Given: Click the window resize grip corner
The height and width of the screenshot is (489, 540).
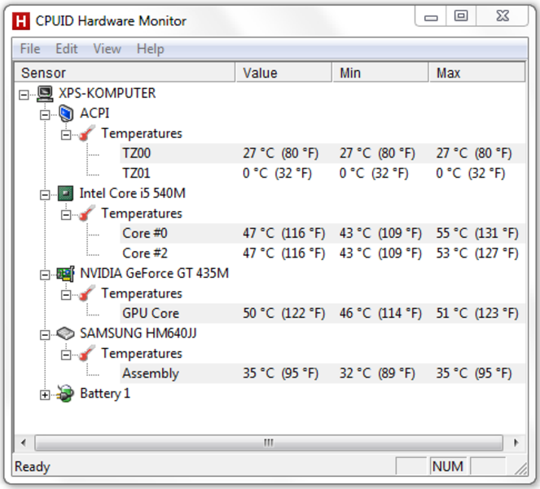Looking at the screenshot, I should (x=521, y=469).
